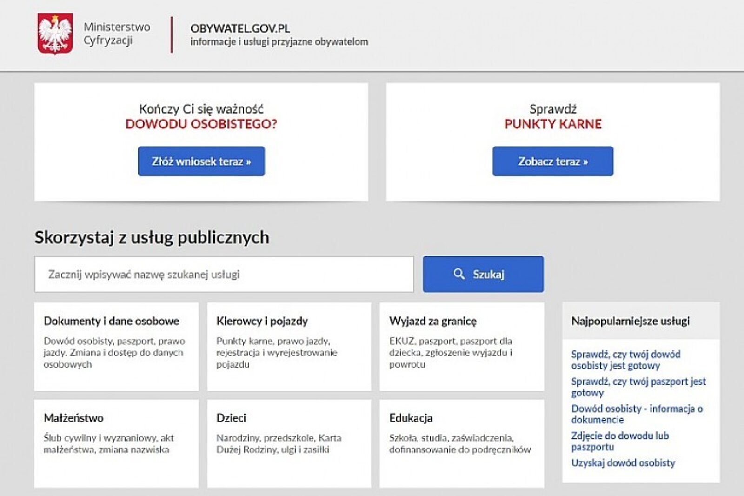Click the Polish eagle emblem logo

point(55,34)
